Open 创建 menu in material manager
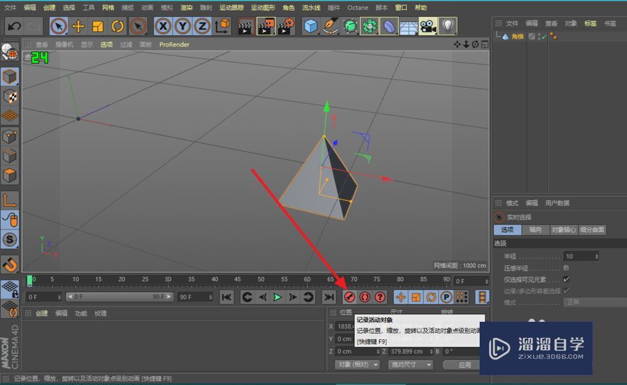 41,313
